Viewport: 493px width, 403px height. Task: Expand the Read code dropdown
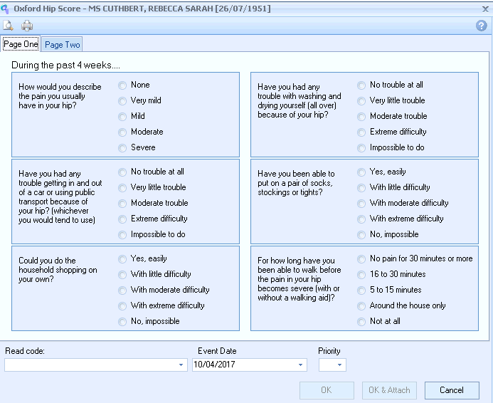point(181,365)
